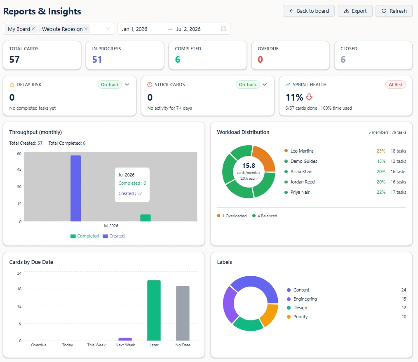Click the 1 Overloaded legend item
The height and width of the screenshot is (362, 418).
click(x=232, y=216)
